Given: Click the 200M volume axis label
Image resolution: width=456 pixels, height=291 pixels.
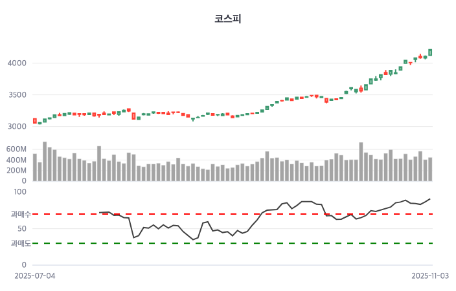Looking at the screenshot, I should (16, 170).
